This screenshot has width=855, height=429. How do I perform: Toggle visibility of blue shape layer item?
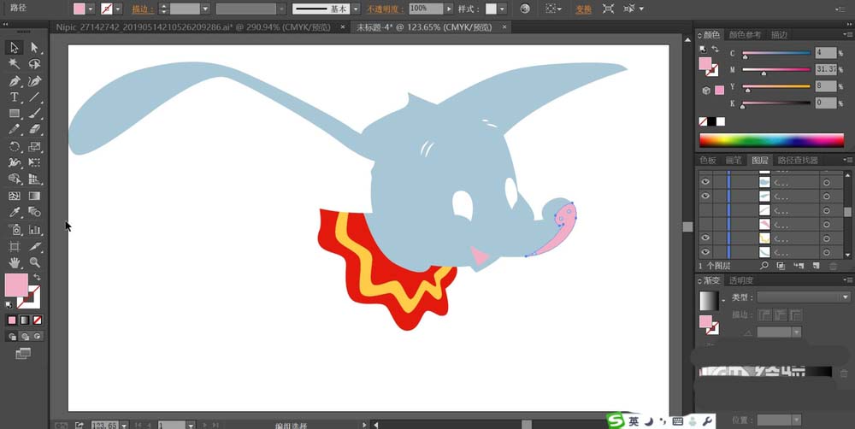coord(705,181)
